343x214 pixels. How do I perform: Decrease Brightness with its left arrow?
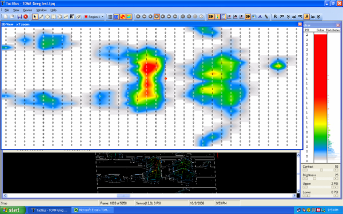tap(305, 179)
